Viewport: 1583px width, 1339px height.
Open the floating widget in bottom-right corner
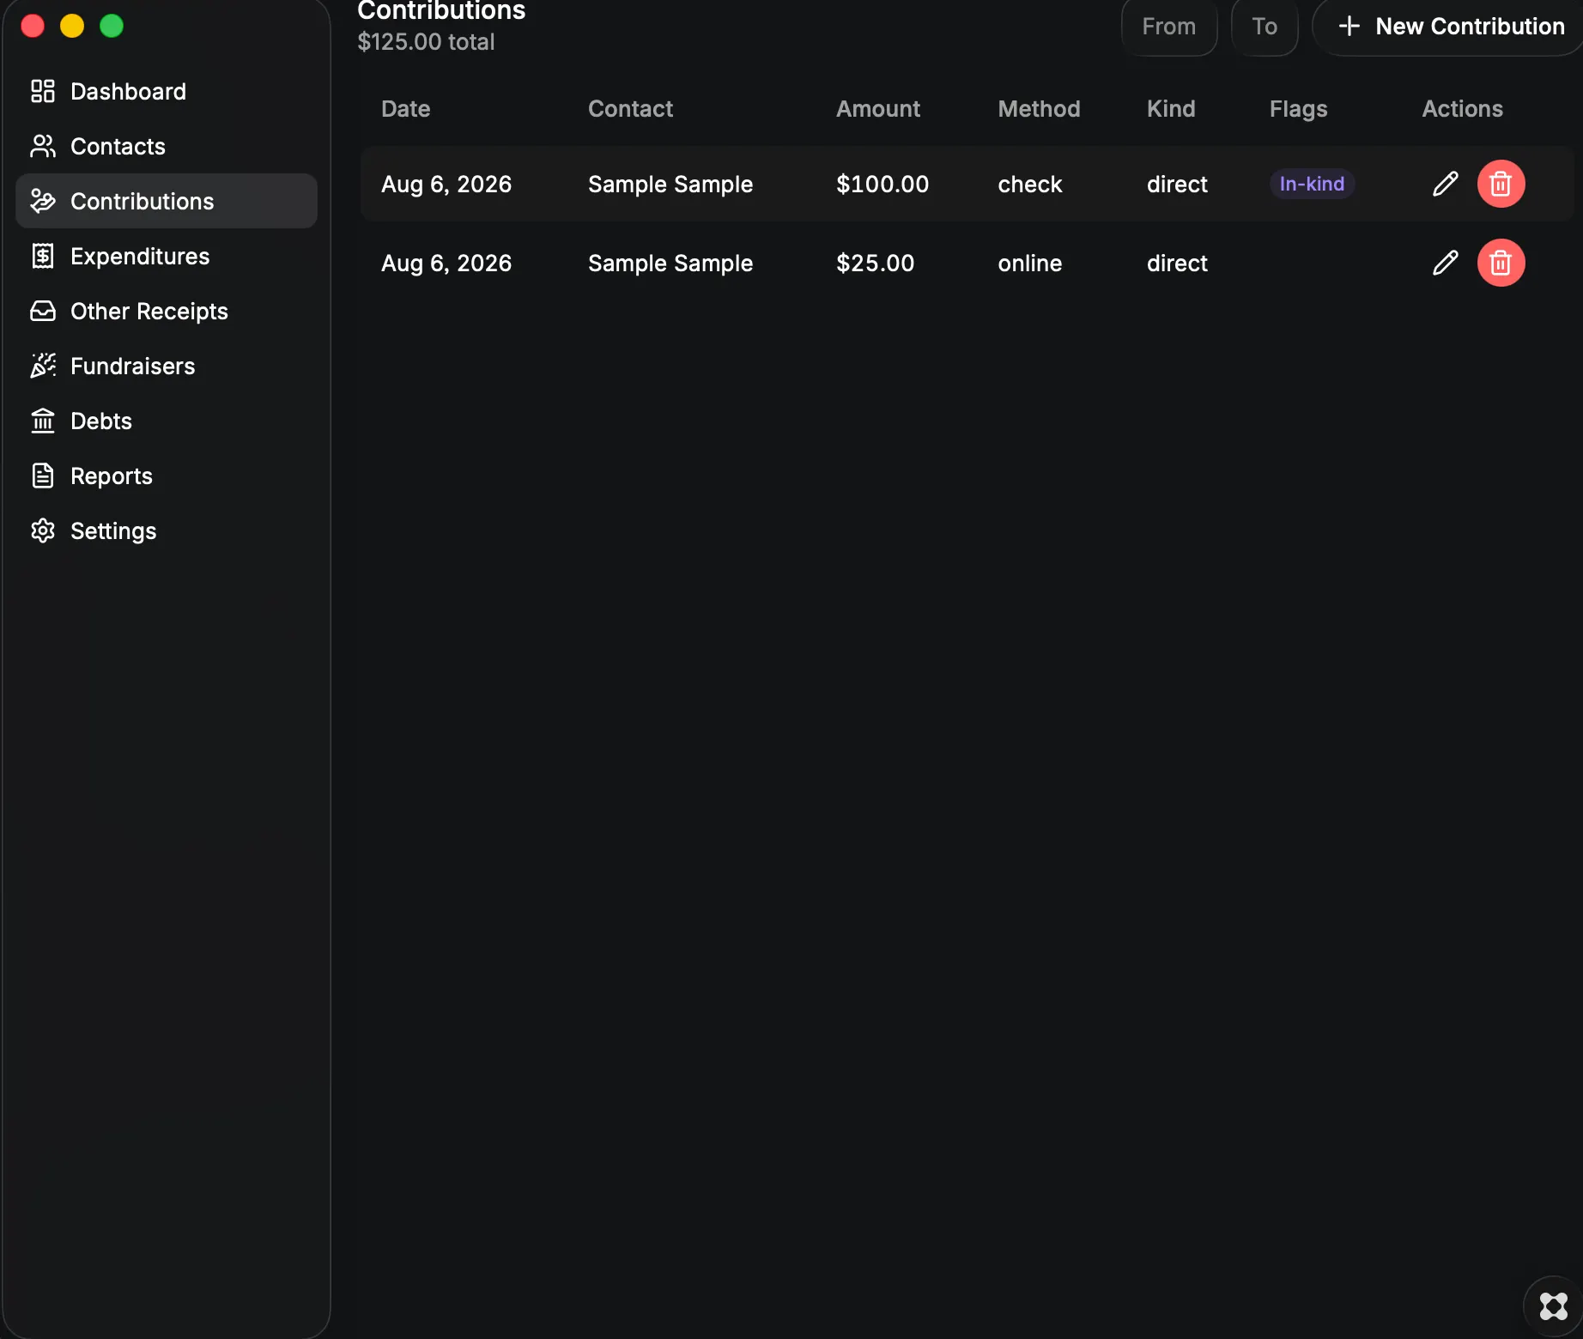click(1553, 1306)
